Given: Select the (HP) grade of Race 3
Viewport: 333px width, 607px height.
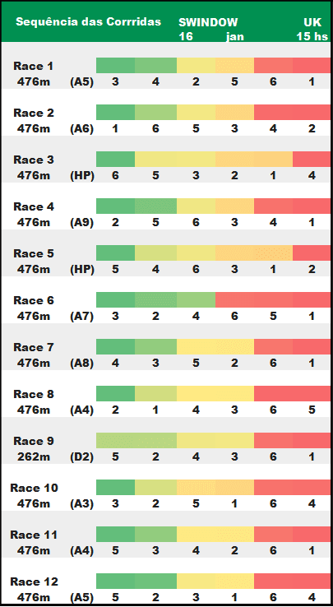Looking at the screenshot, I should 82,175.
